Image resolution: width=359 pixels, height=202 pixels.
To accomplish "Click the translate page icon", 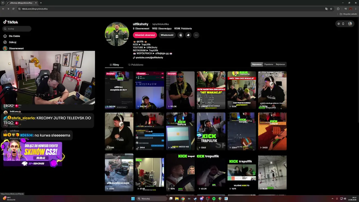I will coord(326,9).
